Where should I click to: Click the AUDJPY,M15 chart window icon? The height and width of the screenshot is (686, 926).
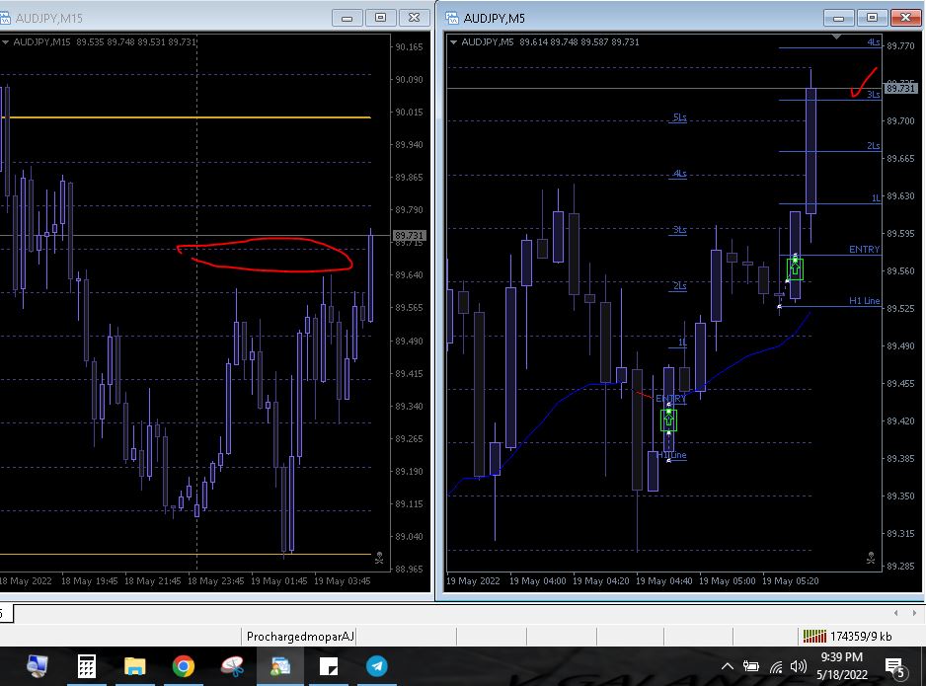click(x=5, y=18)
